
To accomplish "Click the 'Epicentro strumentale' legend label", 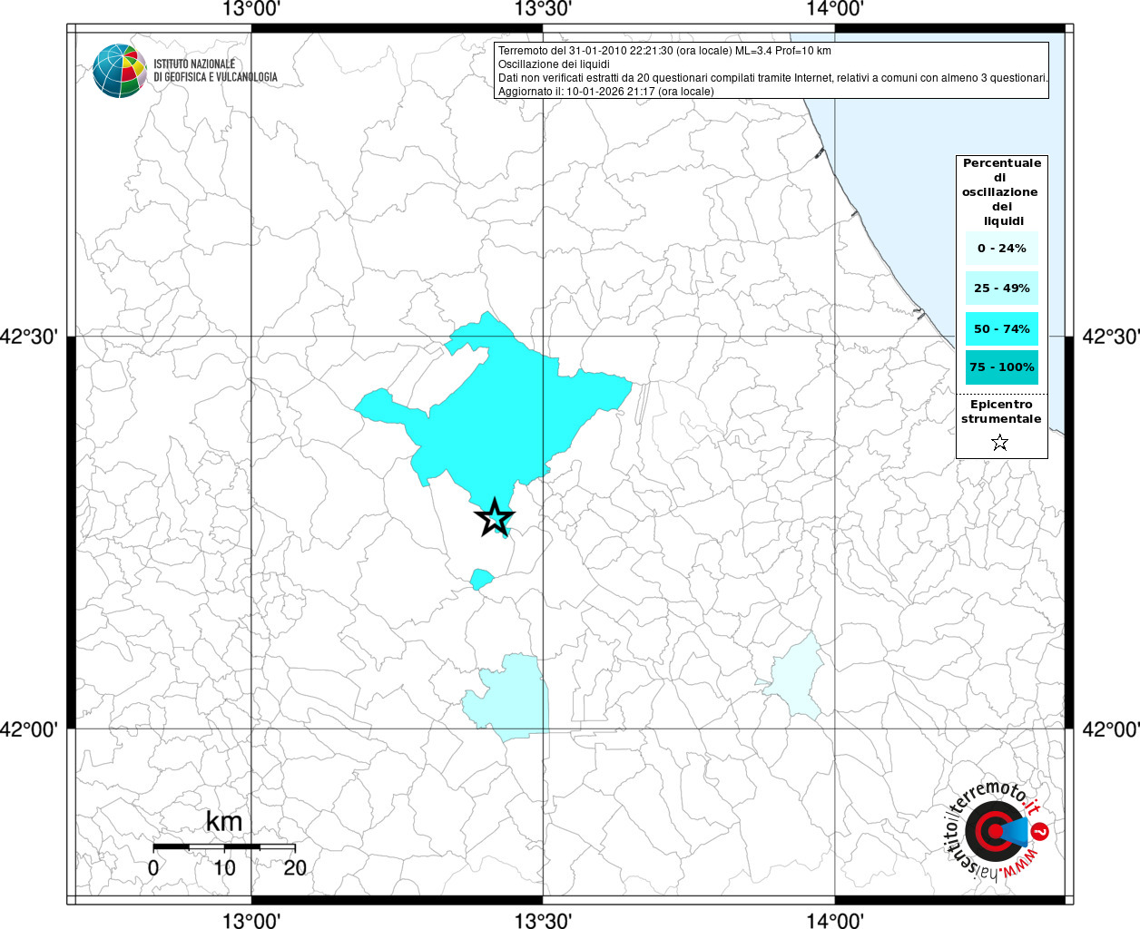I will tap(1001, 412).
